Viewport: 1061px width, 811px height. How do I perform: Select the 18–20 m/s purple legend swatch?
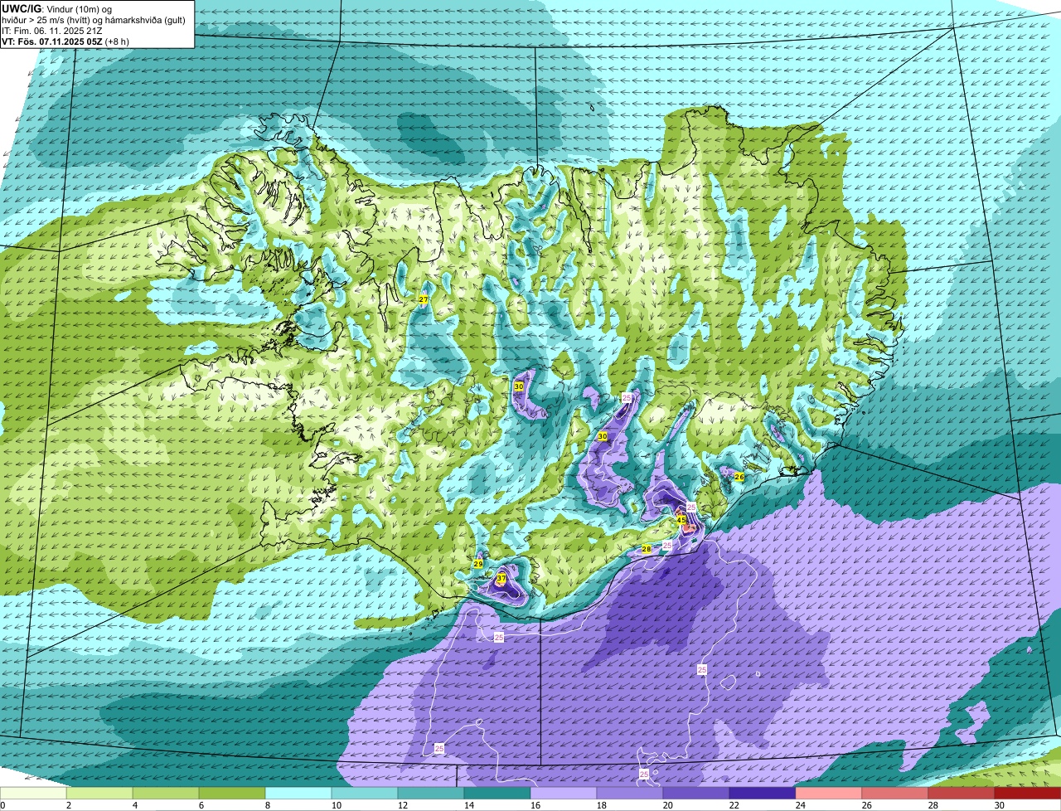[630, 794]
